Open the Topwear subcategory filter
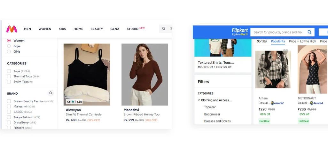Viewport: 328px width, 149px height. [x=210, y=107]
